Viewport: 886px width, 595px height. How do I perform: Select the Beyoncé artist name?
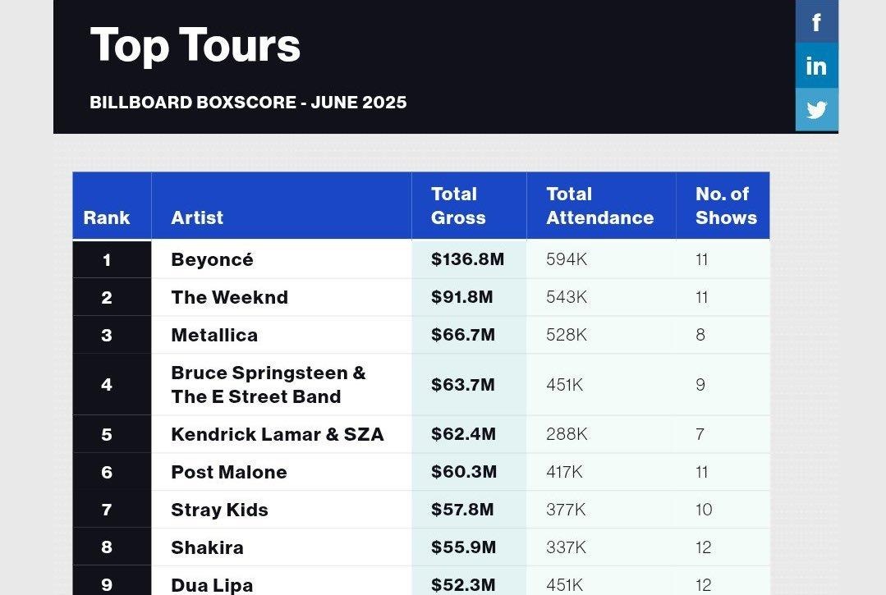(x=212, y=259)
